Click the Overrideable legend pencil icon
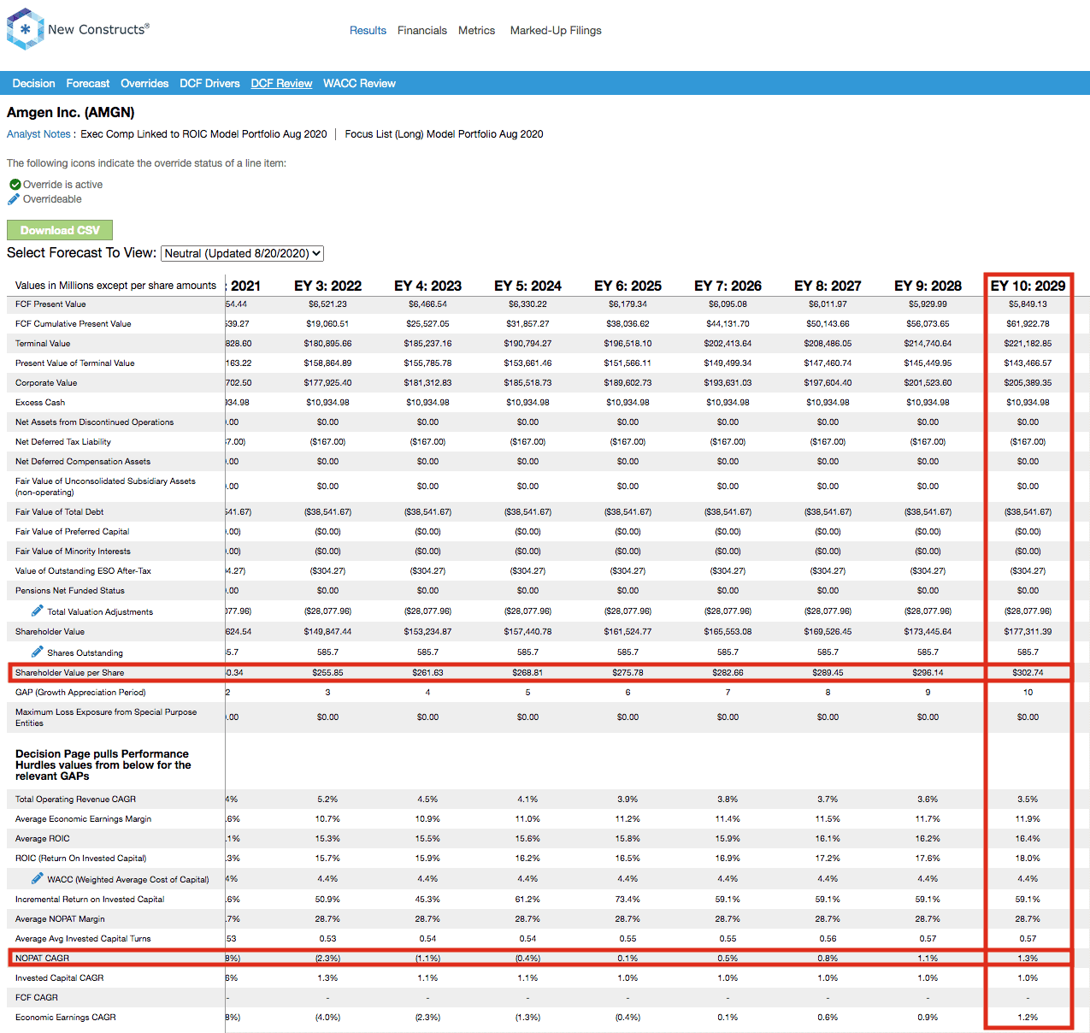1090x1033 pixels. (14, 199)
